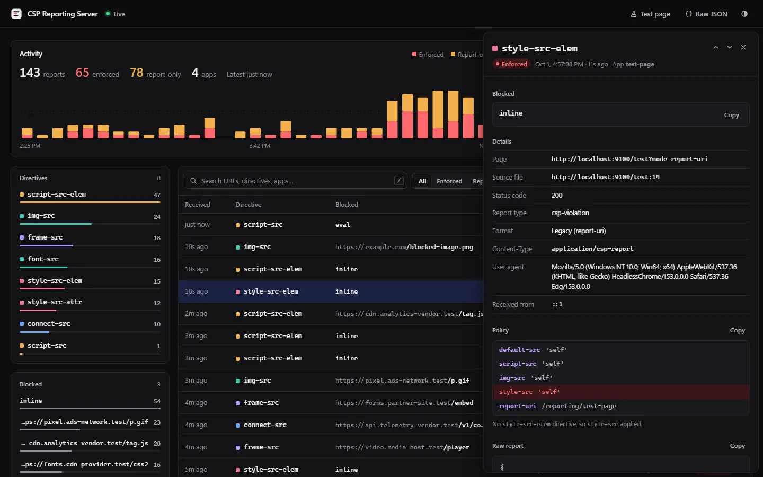Click the Blocked column header
Image resolution: width=763 pixels, height=477 pixels.
[347, 205]
